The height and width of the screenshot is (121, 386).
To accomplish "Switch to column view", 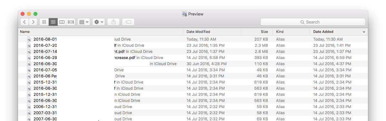I will (62, 22).
